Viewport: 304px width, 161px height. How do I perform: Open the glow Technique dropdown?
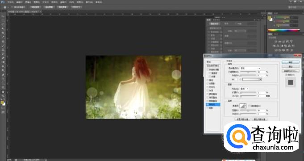[x=245, y=89]
